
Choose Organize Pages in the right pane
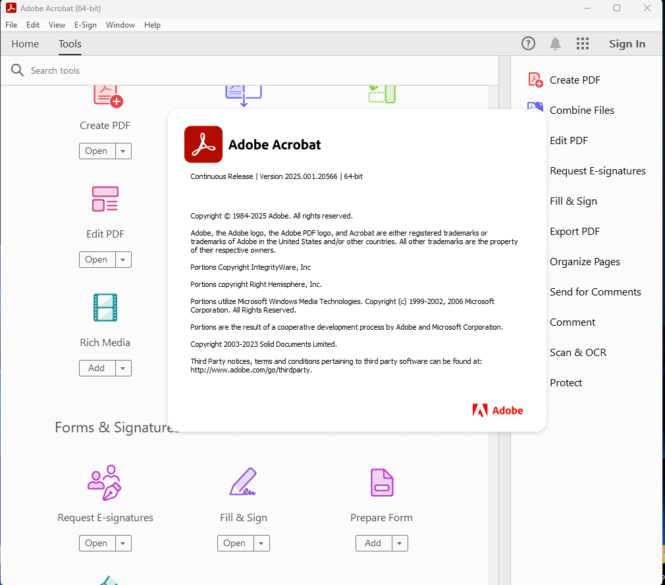tap(585, 261)
